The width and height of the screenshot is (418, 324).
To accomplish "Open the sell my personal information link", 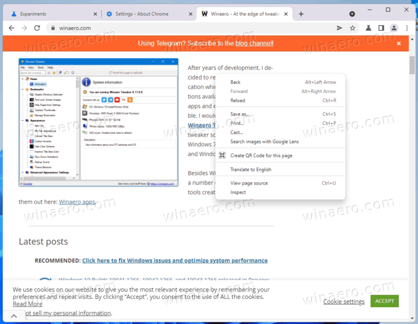I will pos(69,313).
